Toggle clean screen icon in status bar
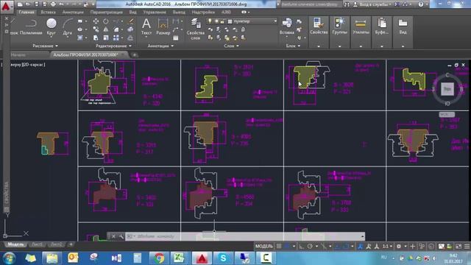 (x=458, y=247)
